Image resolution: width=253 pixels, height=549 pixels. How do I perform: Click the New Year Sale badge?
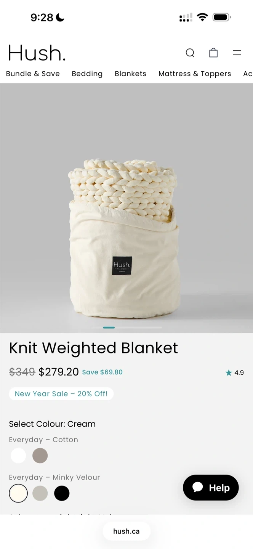[61, 394]
